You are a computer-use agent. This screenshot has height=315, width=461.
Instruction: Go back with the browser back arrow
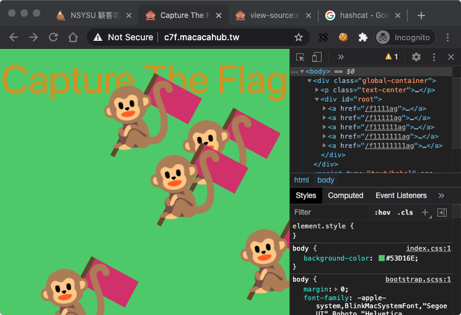[x=14, y=37]
